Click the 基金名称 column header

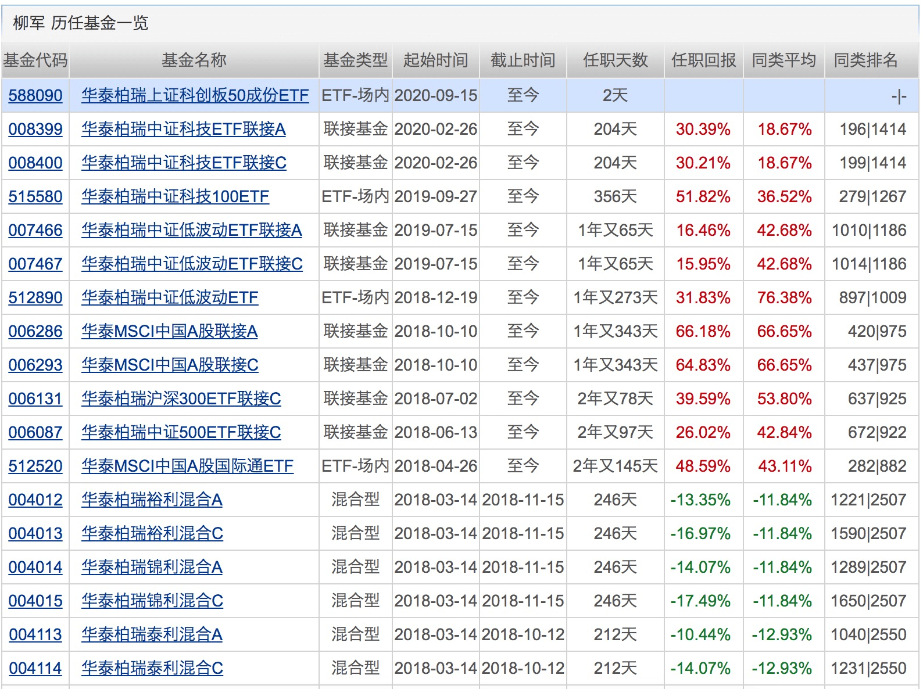(194, 60)
